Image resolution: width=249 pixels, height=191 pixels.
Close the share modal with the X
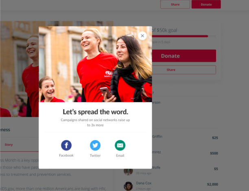click(x=142, y=36)
